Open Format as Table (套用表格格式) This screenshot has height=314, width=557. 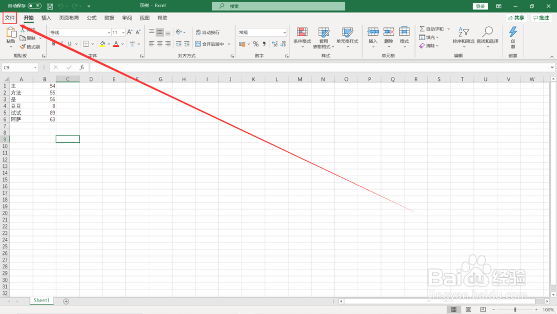point(324,37)
